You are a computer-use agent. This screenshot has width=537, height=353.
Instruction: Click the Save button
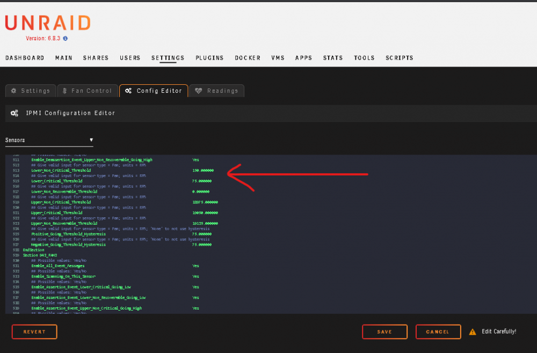384,332
